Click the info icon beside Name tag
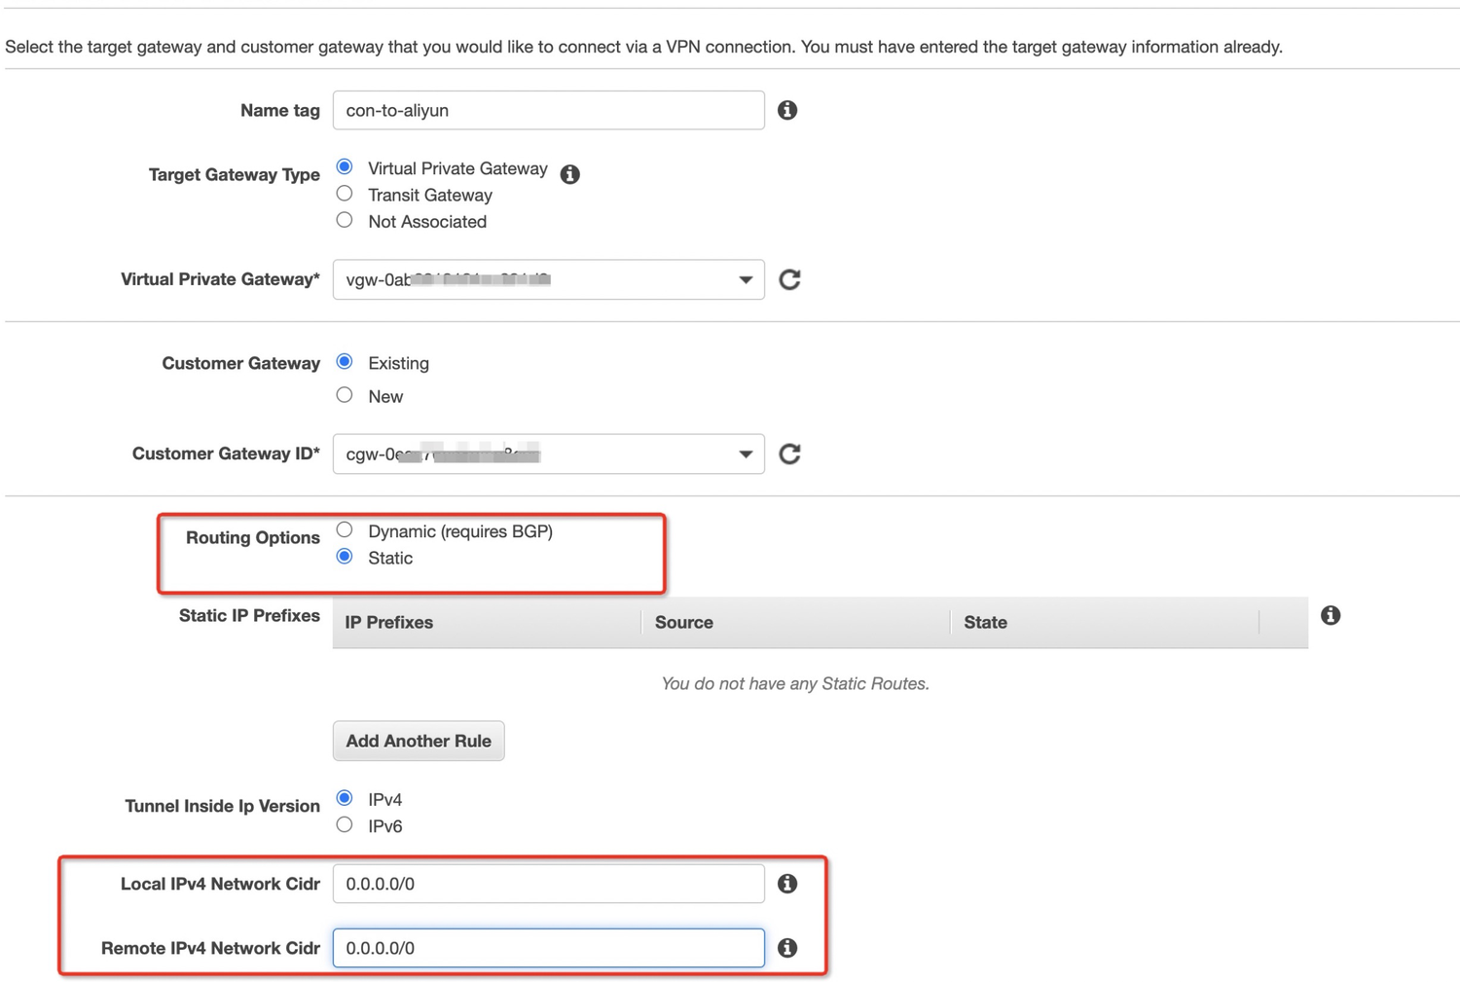Screen dimensions: 1460x982 pos(787,110)
